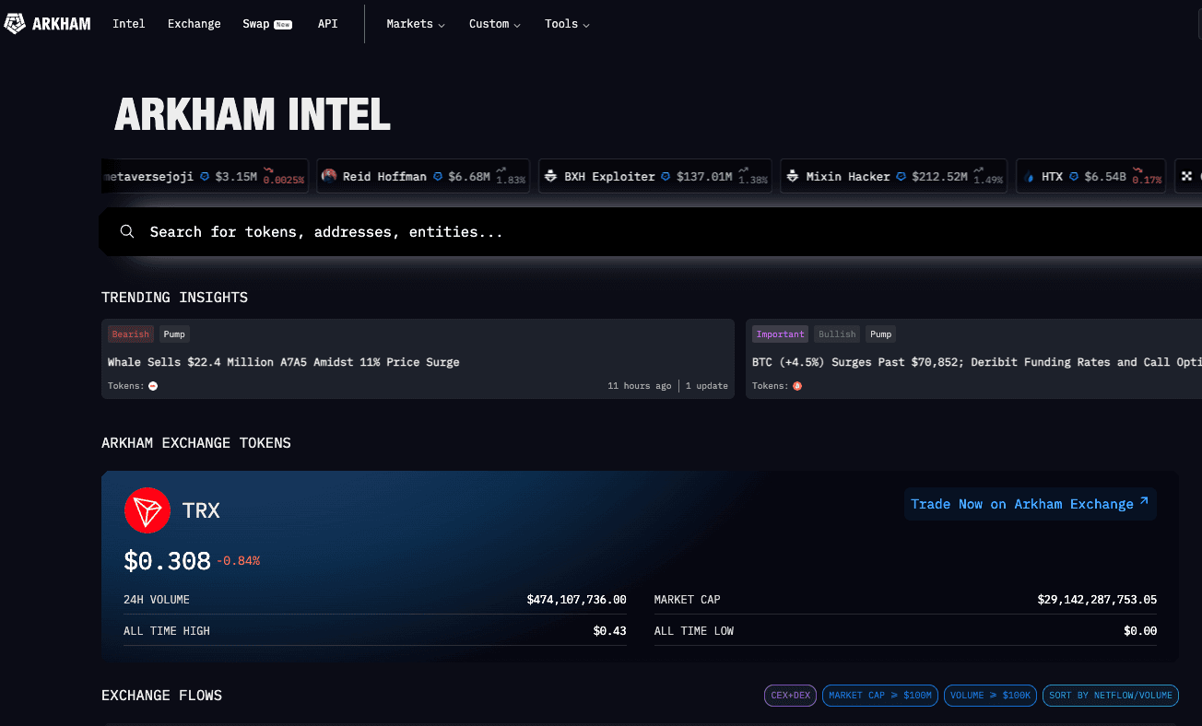Click the verified badge next to Reid Hoffman

click(x=438, y=176)
